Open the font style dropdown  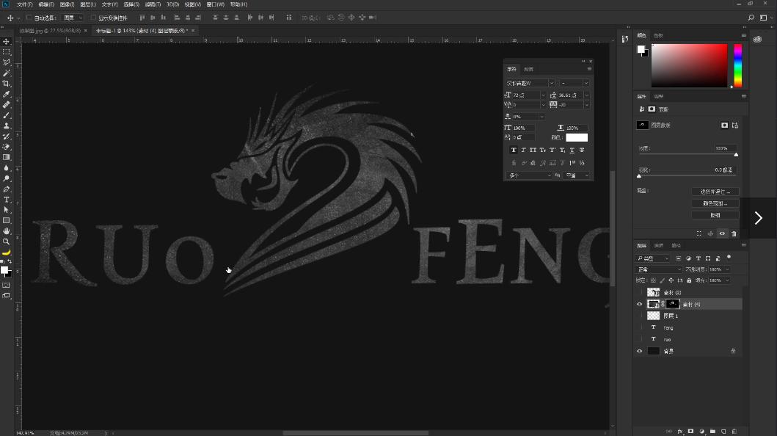[x=586, y=83]
